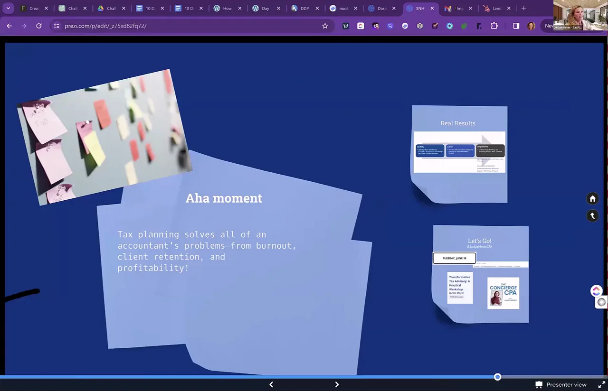The height and width of the screenshot is (391, 608).
Task: Reload the Prezi page
Action: coord(39,26)
